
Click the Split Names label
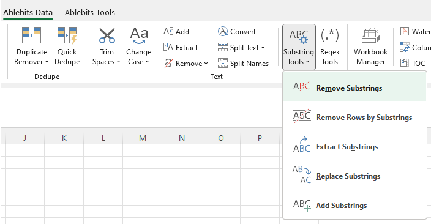click(x=249, y=64)
